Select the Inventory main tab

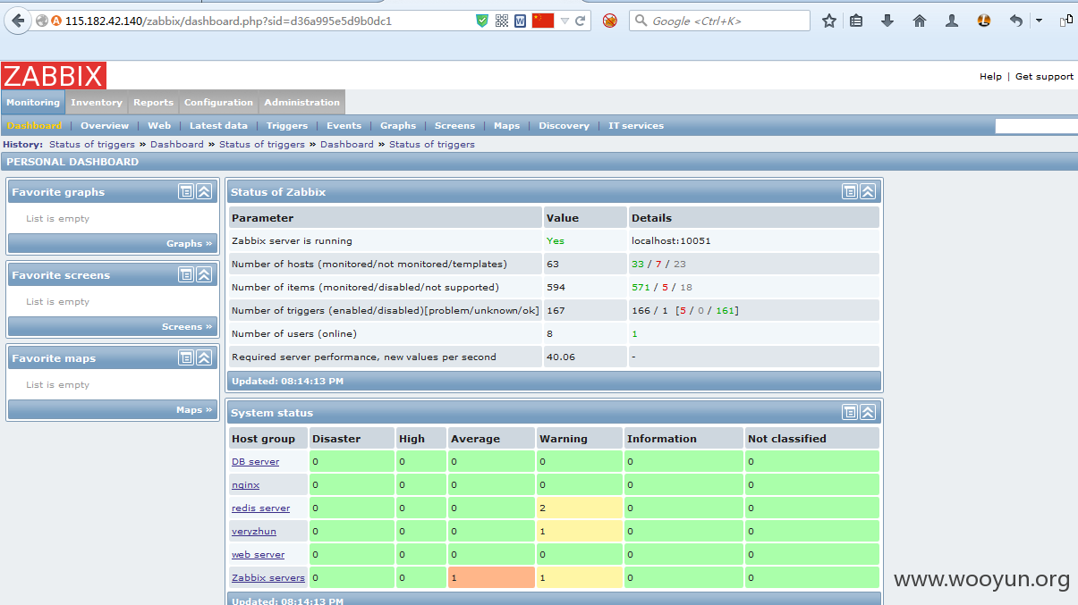pos(97,102)
